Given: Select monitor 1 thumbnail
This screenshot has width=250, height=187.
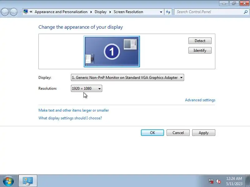Looking at the screenshot, I should pos(112,51).
